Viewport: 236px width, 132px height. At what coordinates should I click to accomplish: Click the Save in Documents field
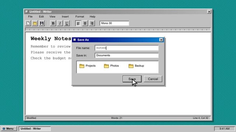pyautogui.click(x=127, y=55)
